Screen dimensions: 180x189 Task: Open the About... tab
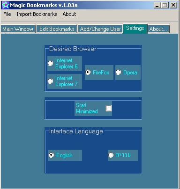click(x=158, y=29)
